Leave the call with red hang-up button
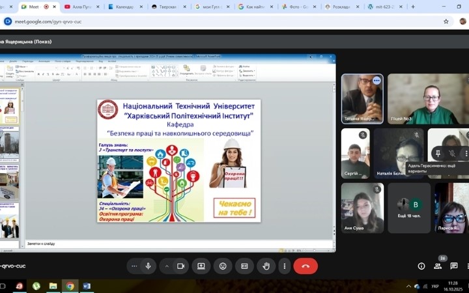This screenshot has height=293, width=469. tap(306, 266)
